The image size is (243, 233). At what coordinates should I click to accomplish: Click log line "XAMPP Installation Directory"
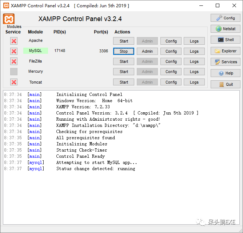point(108,125)
